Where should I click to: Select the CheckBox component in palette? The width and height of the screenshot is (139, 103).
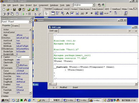(x=87, y=13)
